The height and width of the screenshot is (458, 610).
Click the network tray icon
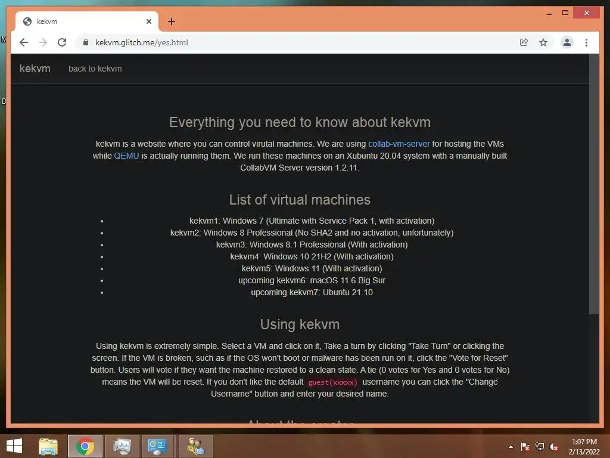point(540,447)
